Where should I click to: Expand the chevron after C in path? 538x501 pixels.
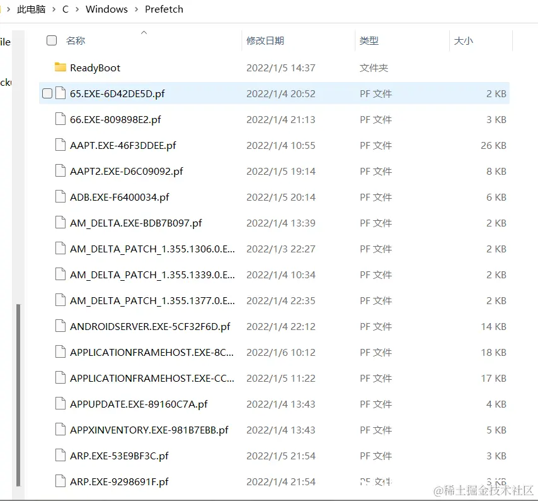pyautogui.click(x=77, y=9)
